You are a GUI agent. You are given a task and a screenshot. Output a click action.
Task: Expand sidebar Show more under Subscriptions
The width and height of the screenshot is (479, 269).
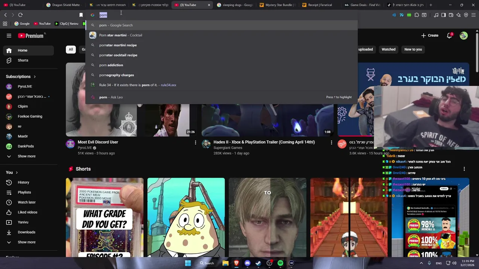click(27, 156)
